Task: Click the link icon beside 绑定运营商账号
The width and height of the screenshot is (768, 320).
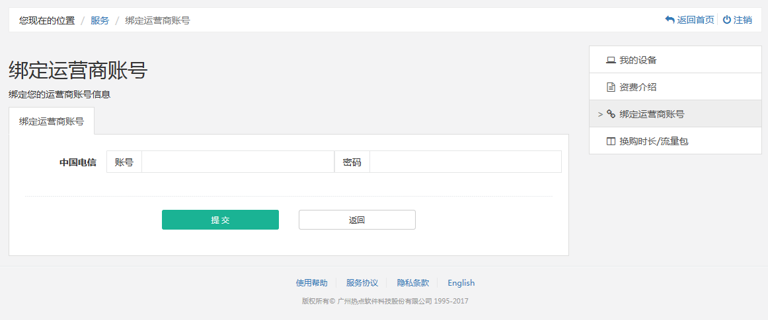Action: (x=611, y=114)
